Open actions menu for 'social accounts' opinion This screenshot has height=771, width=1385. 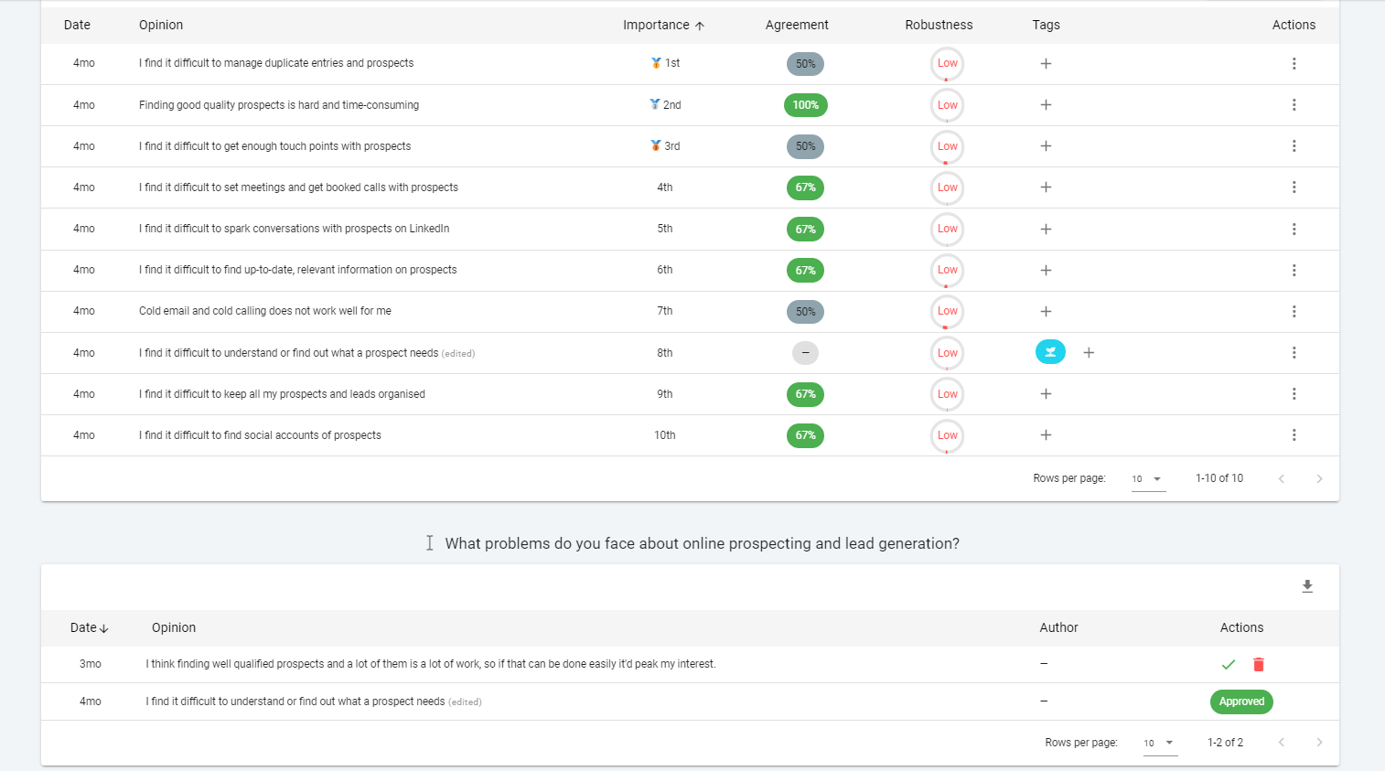pyautogui.click(x=1294, y=434)
